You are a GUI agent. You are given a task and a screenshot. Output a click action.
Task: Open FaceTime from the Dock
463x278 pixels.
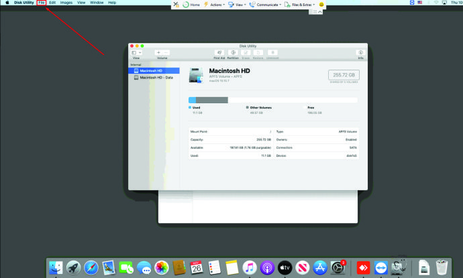pos(126,268)
